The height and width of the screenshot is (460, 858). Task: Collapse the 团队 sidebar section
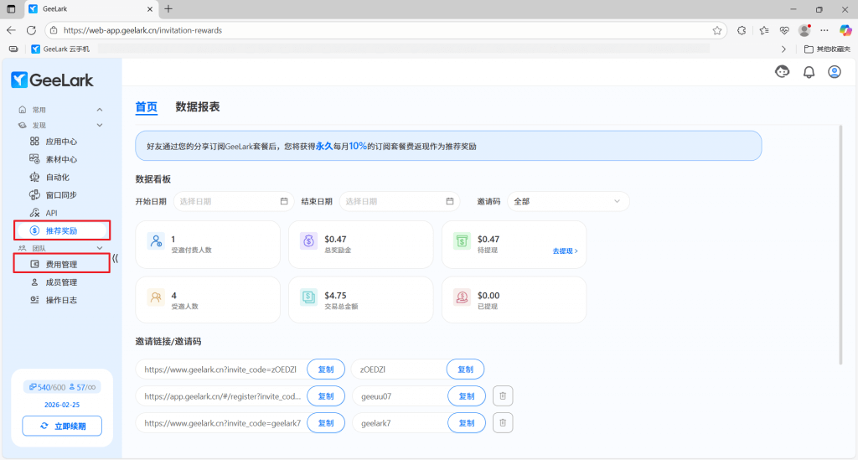[100, 248]
